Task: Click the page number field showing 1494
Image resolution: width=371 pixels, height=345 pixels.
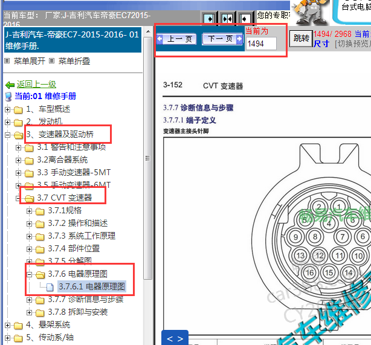Action: (x=261, y=44)
